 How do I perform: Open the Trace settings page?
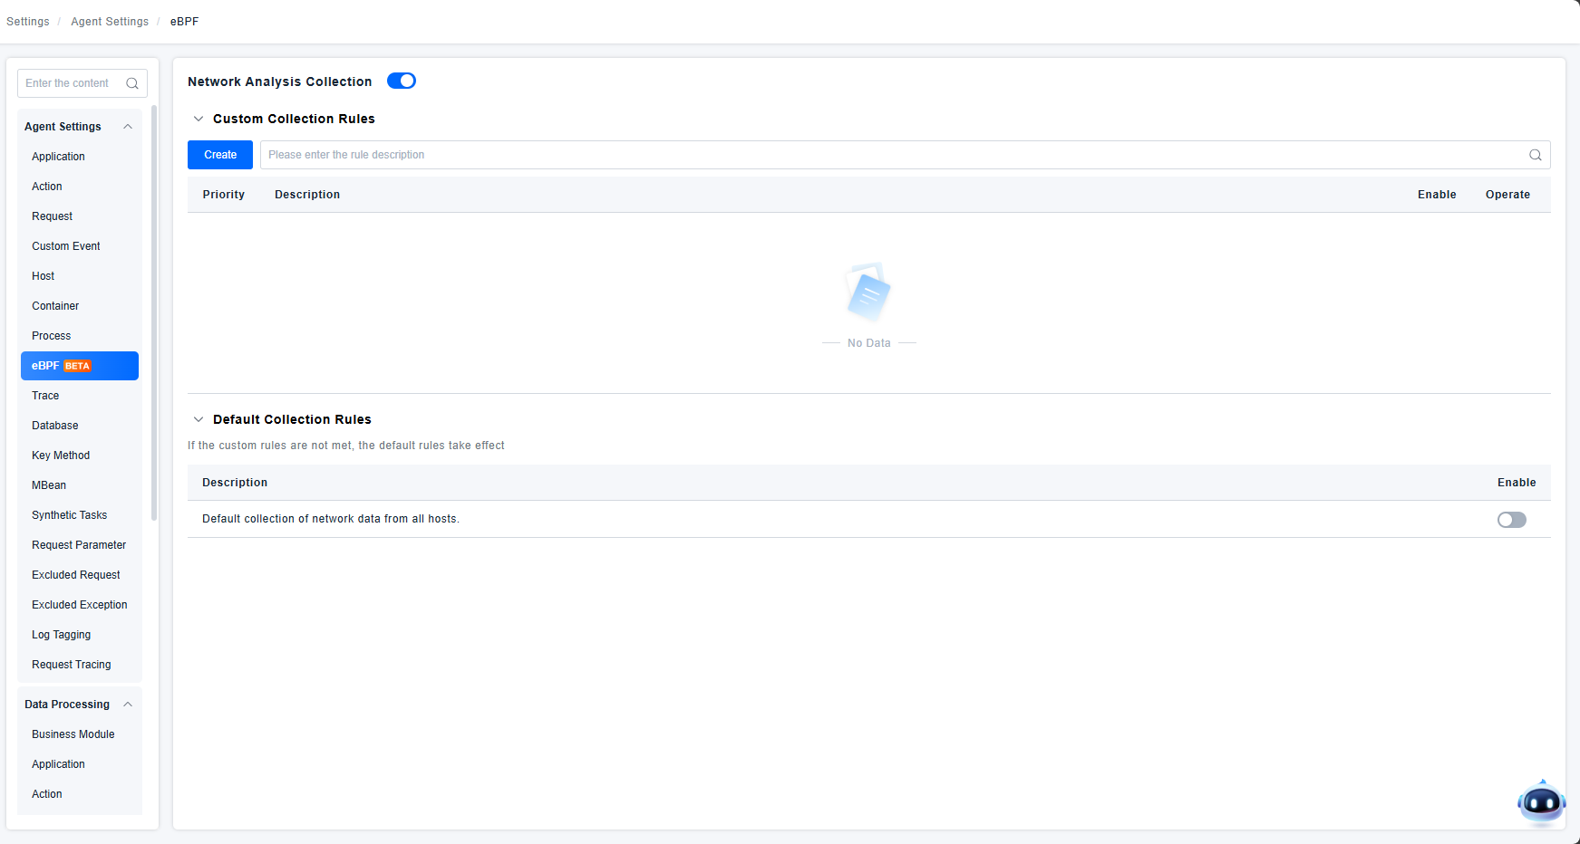tap(45, 396)
